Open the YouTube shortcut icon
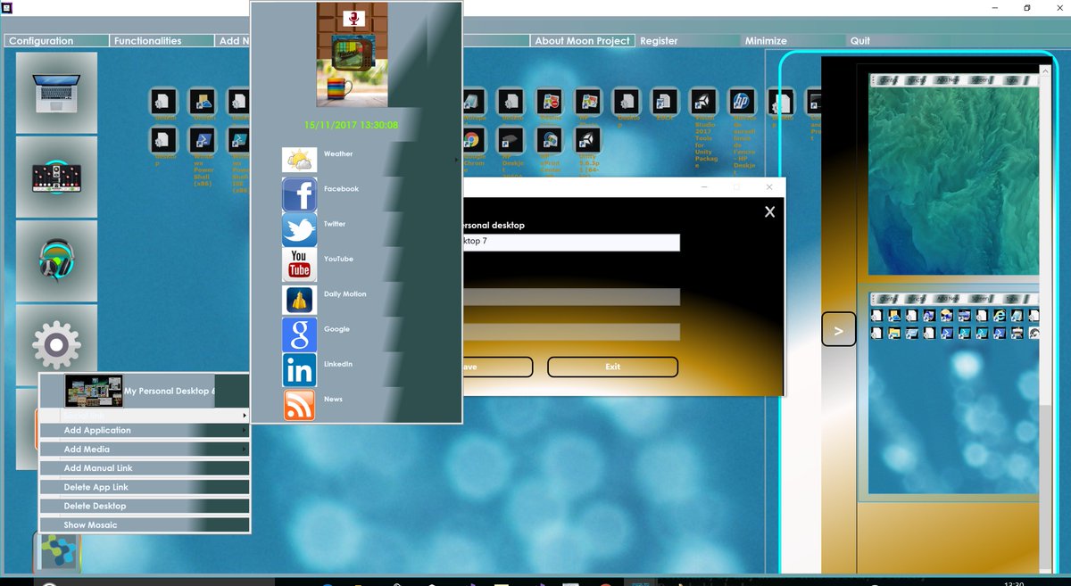 299,264
